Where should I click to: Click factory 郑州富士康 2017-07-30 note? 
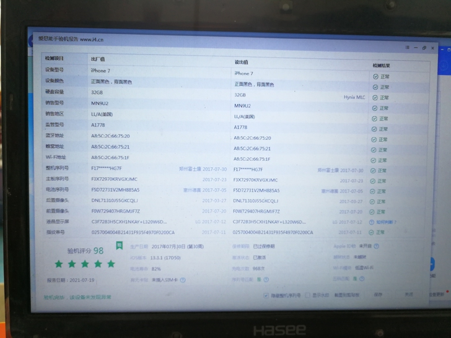click(203, 169)
